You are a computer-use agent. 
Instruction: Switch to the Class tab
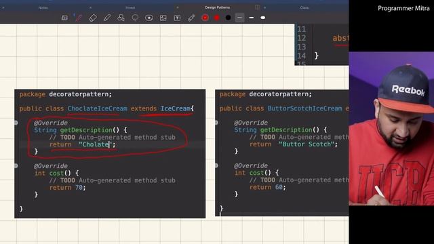(x=304, y=7)
